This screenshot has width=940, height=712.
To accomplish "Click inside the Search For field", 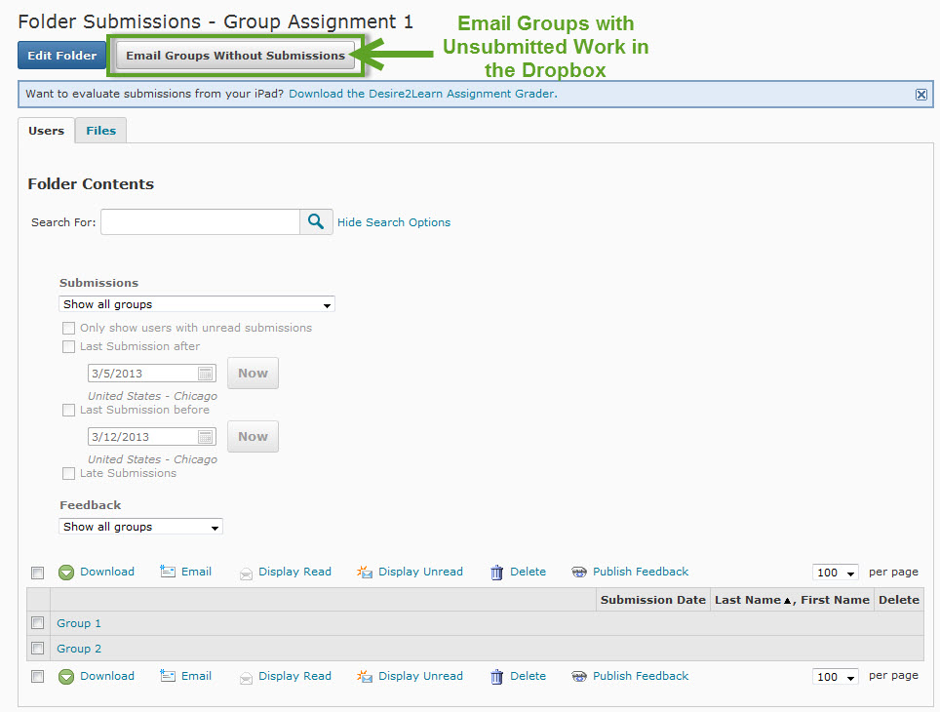I will point(200,221).
